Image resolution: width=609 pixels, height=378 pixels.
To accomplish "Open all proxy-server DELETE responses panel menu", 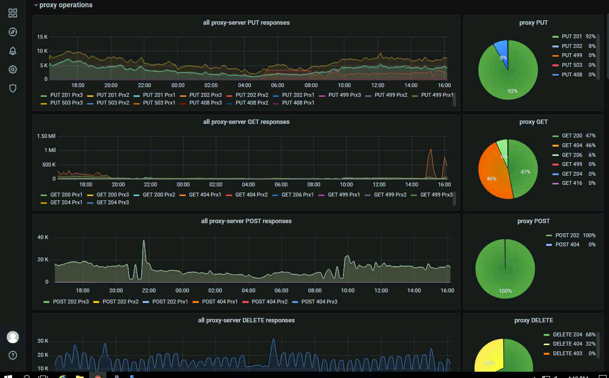I will pyautogui.click(x=246, y=320).
